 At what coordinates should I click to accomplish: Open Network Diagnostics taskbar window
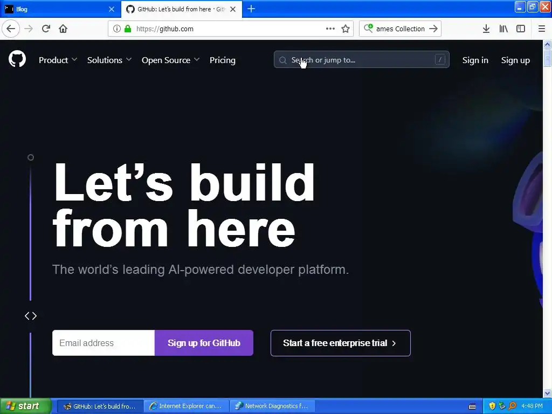272,406
